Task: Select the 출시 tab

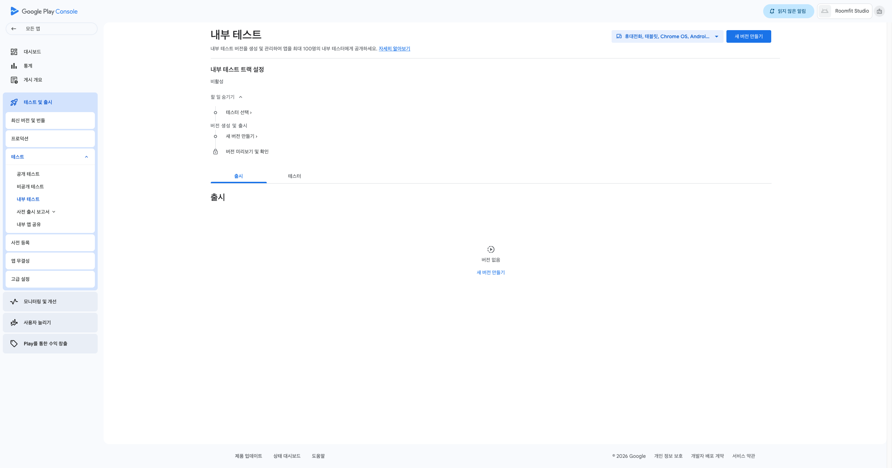Action: click(238, 176)
